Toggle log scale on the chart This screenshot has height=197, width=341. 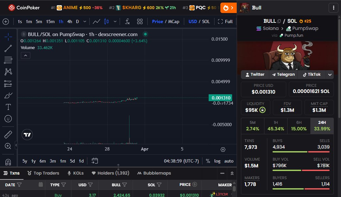(x=217, y=161)
